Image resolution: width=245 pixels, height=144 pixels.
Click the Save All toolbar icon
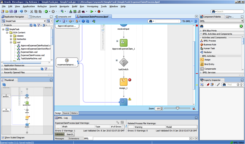15,12
